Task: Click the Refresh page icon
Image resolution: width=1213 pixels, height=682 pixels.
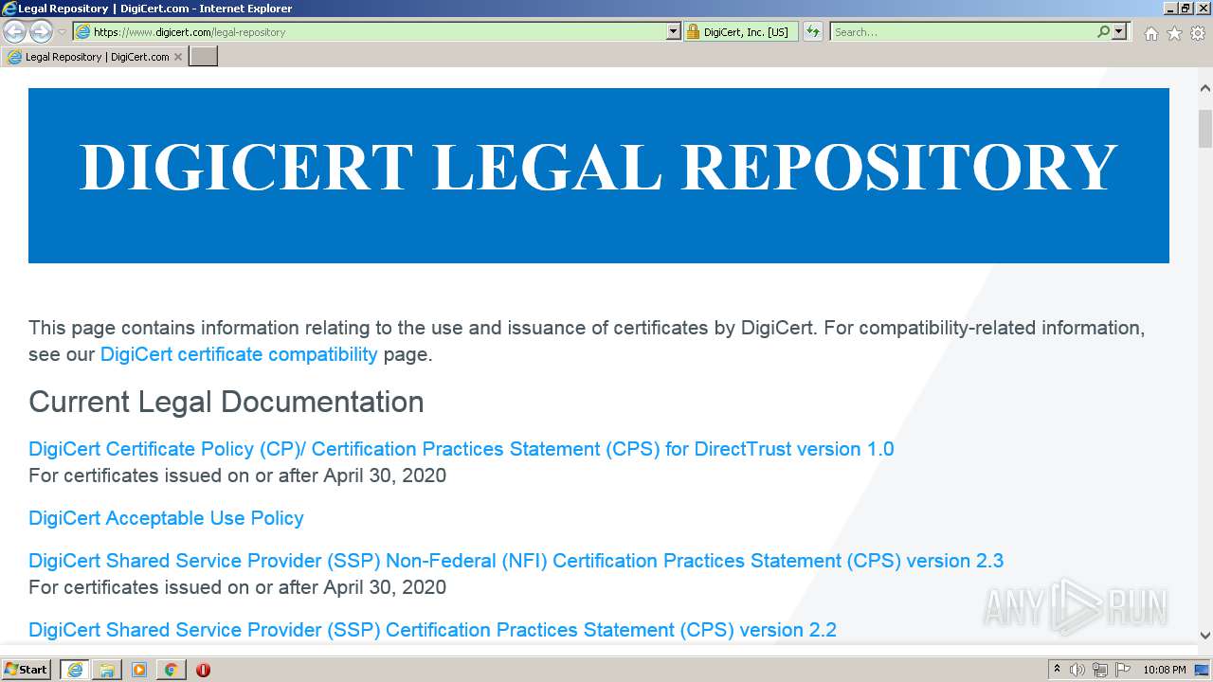Action: 813,32
